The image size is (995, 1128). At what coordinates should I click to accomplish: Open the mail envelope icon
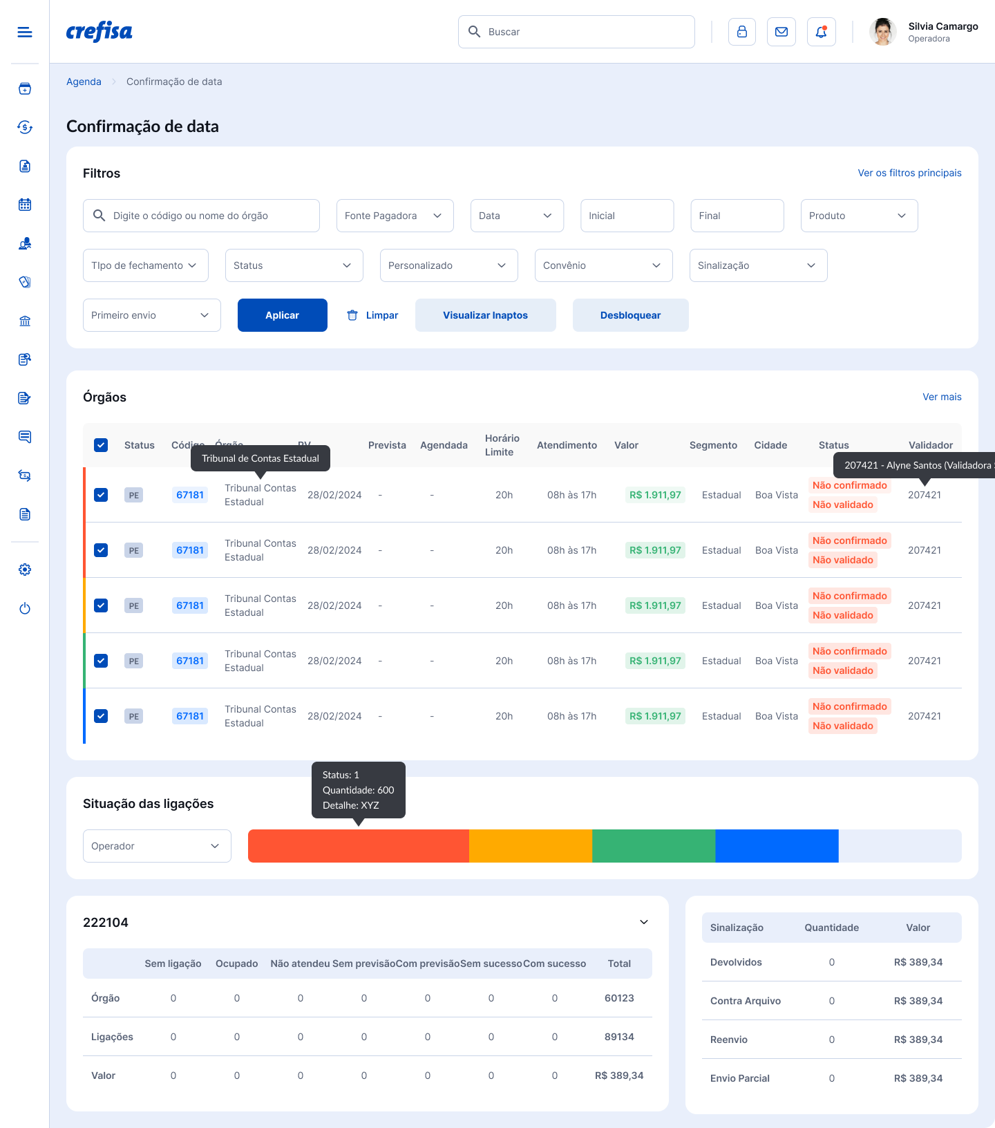pyautogui.click(x=781, y=32)
